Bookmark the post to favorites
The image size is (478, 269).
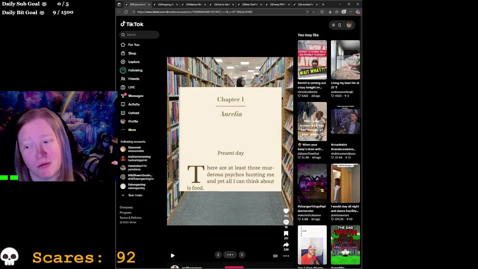click(x=286, y=234)
